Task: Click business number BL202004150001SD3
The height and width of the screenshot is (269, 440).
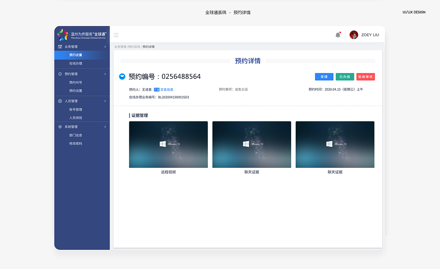Action: coord(174,97)
